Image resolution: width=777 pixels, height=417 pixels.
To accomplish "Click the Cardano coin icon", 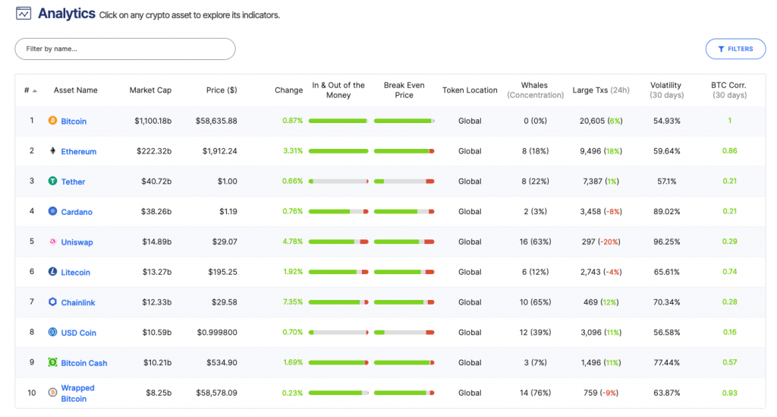I will [52, 211].
